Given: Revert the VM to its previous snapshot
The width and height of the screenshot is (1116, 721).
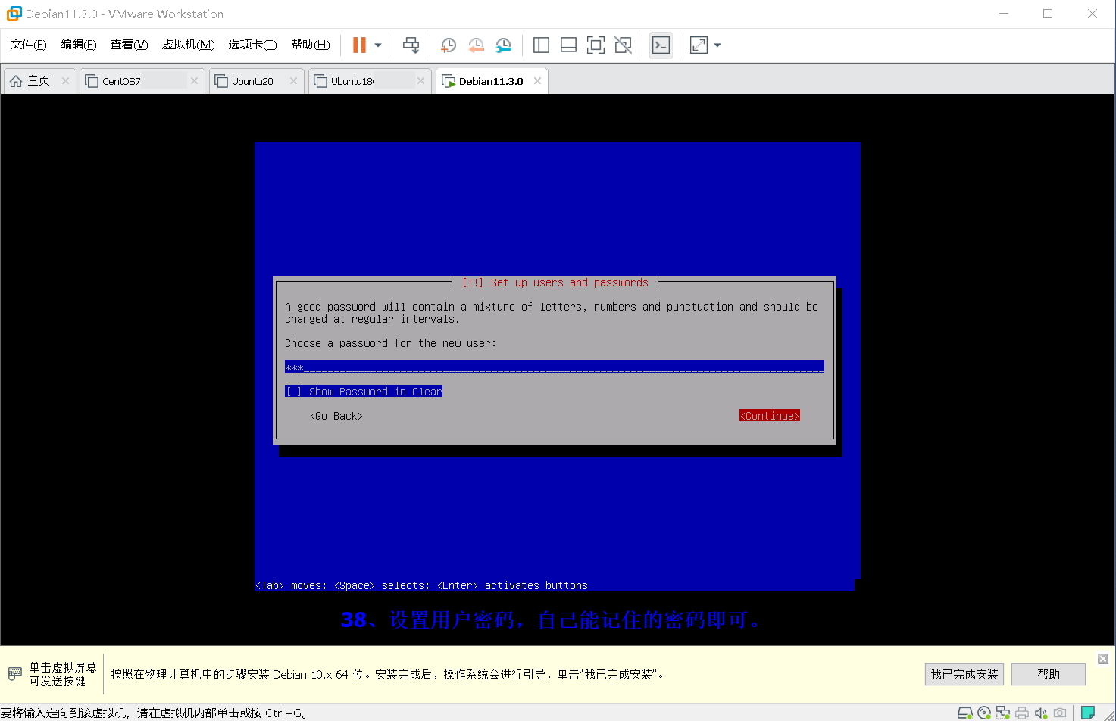Looking at the screenshot, I should [x=476, y=45].
